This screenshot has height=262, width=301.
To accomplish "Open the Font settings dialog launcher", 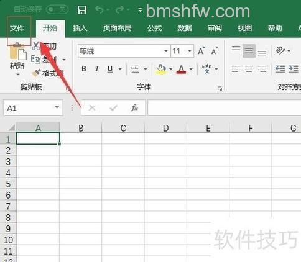I will [220, 89].
